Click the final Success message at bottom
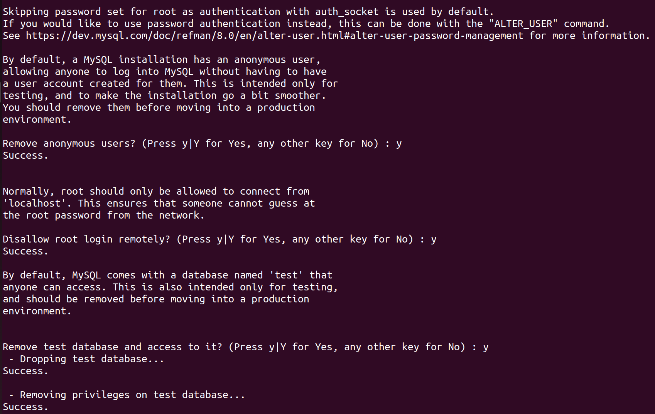The width and height of the screenshot is (655, 414). (25, 407)
